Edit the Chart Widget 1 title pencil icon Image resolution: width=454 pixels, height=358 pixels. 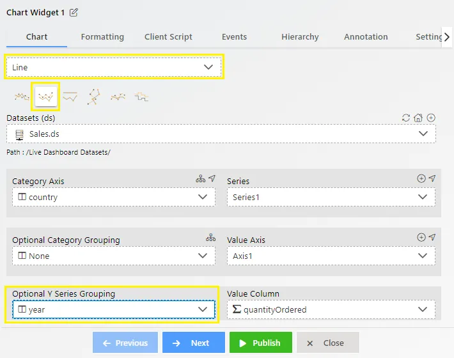pos(74,12)
